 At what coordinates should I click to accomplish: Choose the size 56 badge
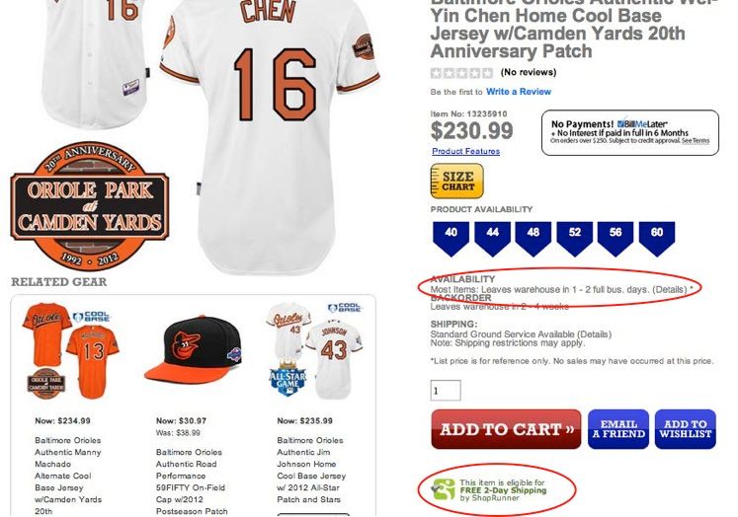click(x=615, y=239)
